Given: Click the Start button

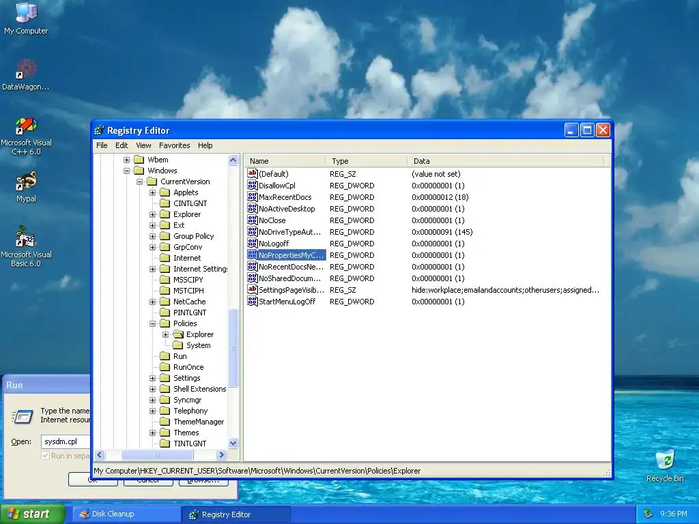Looking at the screenshot, I should tap(32, 514).
